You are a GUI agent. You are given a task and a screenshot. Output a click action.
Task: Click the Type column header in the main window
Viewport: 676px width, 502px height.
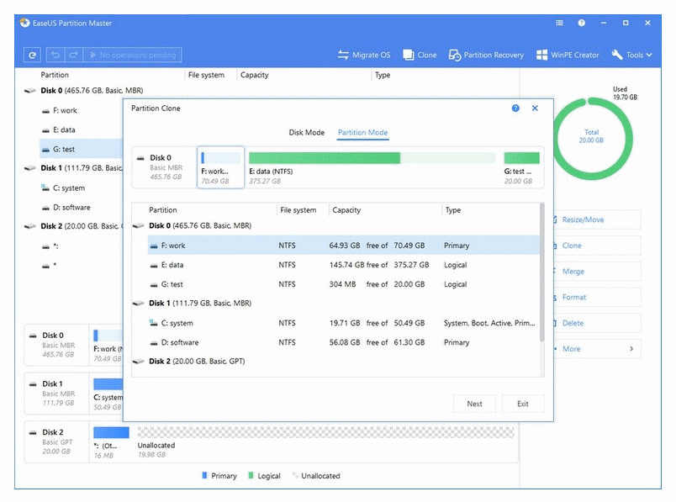tap(383, 75)
